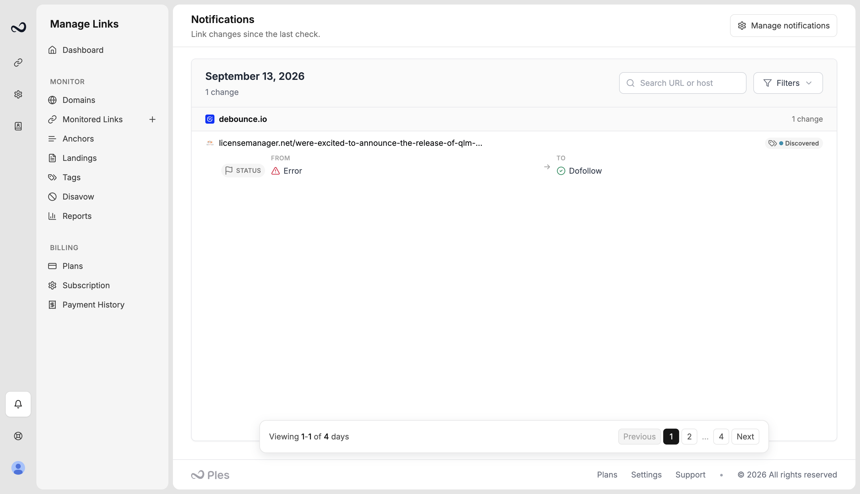
Task: Click the licensemanager.net favicon
Action: pos(210,143)
